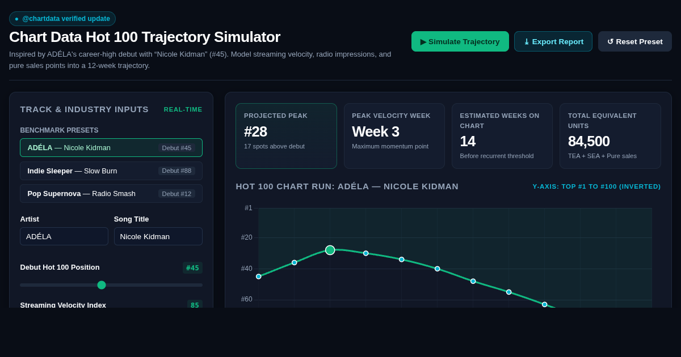Reset the preset
Image resolution: width=681 pixels, height=357 pixels.
click(635, 41)
